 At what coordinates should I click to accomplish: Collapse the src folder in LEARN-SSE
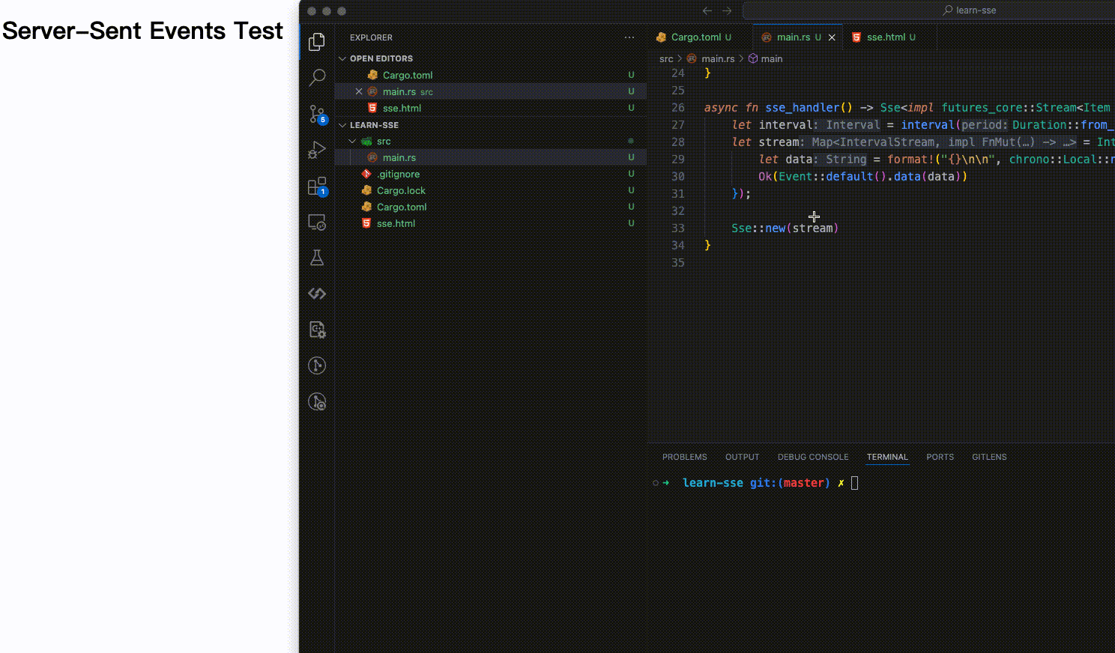pyautogui.click(x=352, y=141)
